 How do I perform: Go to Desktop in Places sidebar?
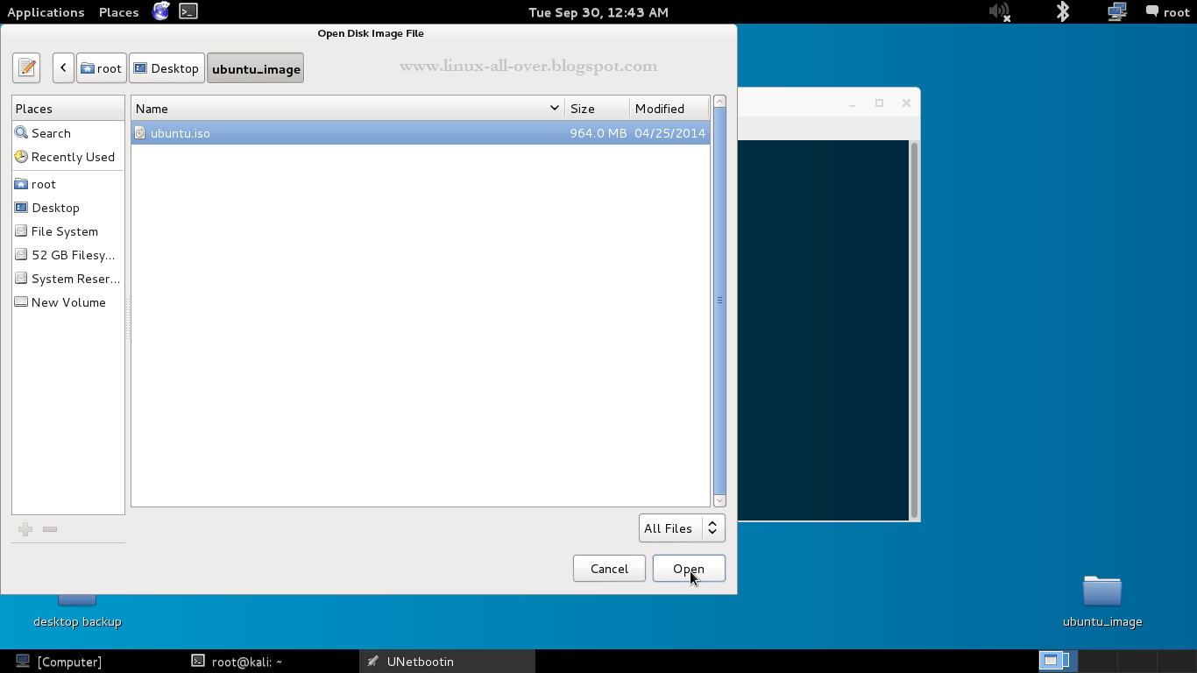pos(68,208)
